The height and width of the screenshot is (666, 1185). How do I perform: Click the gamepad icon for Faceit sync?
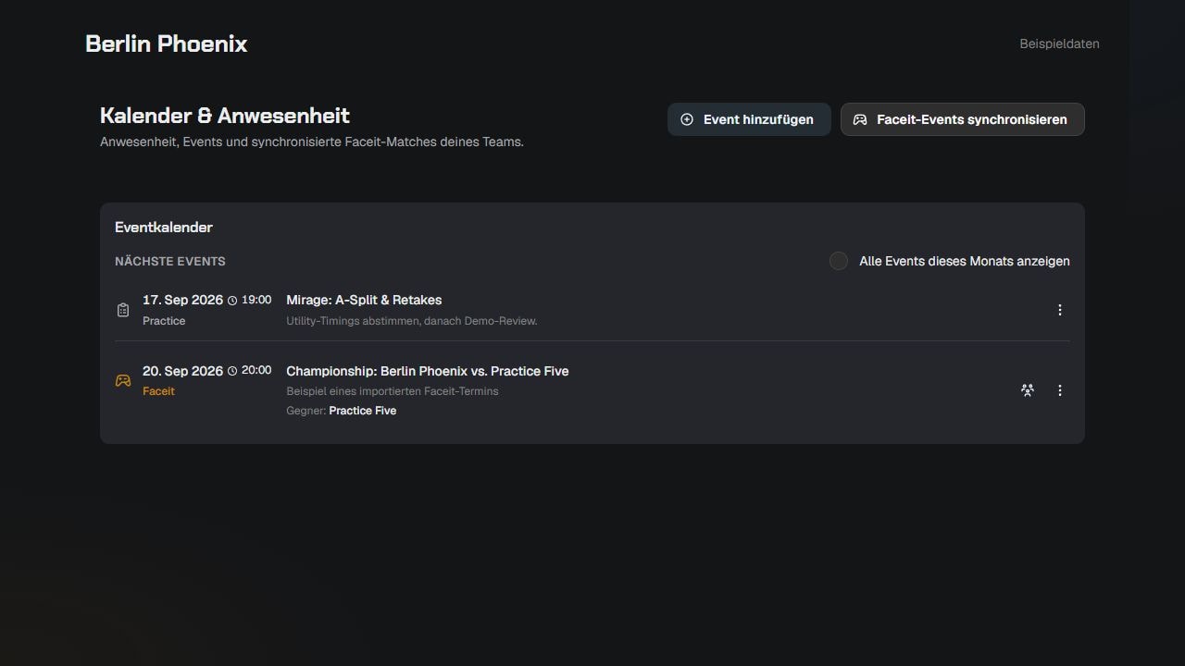[860, 119]
